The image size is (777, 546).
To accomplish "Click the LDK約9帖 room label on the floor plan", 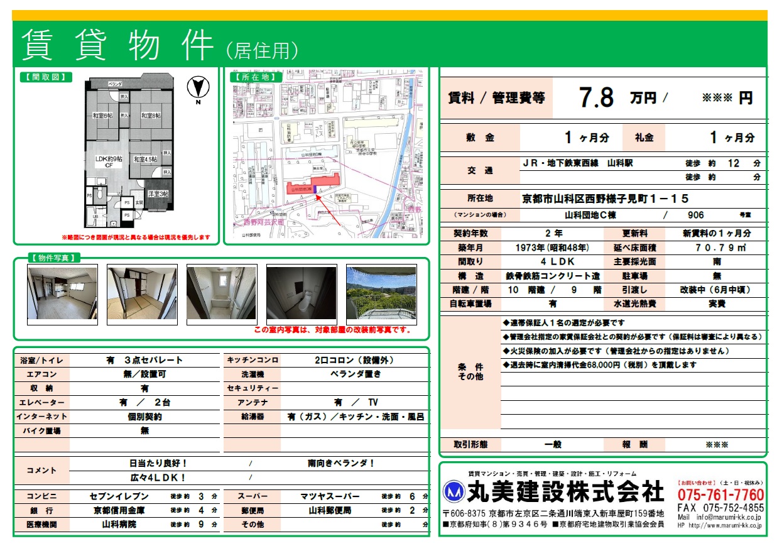I will 109,159.
